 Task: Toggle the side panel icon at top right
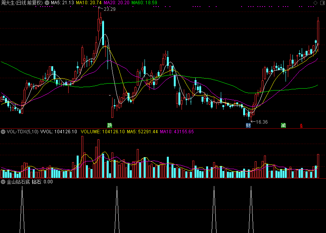(x=323, y=3)
